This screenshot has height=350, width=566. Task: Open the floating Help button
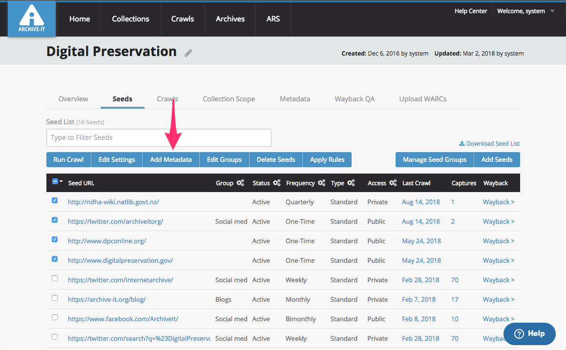(x=529, y=334)
